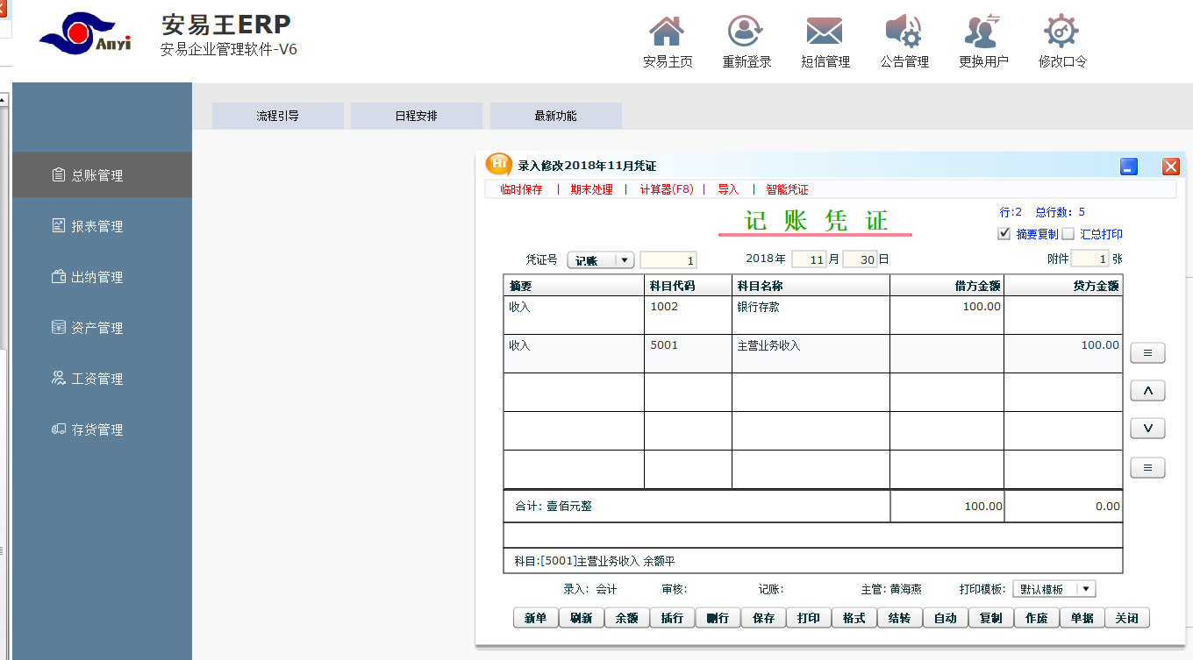Click the 更换用户 switch user icon
This screenshot has width=1193, height=660.
(983, 32)
